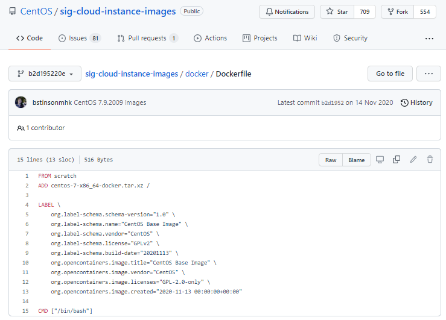Click the CMD ["/bin/bash"] line

[x=65, y=311]
